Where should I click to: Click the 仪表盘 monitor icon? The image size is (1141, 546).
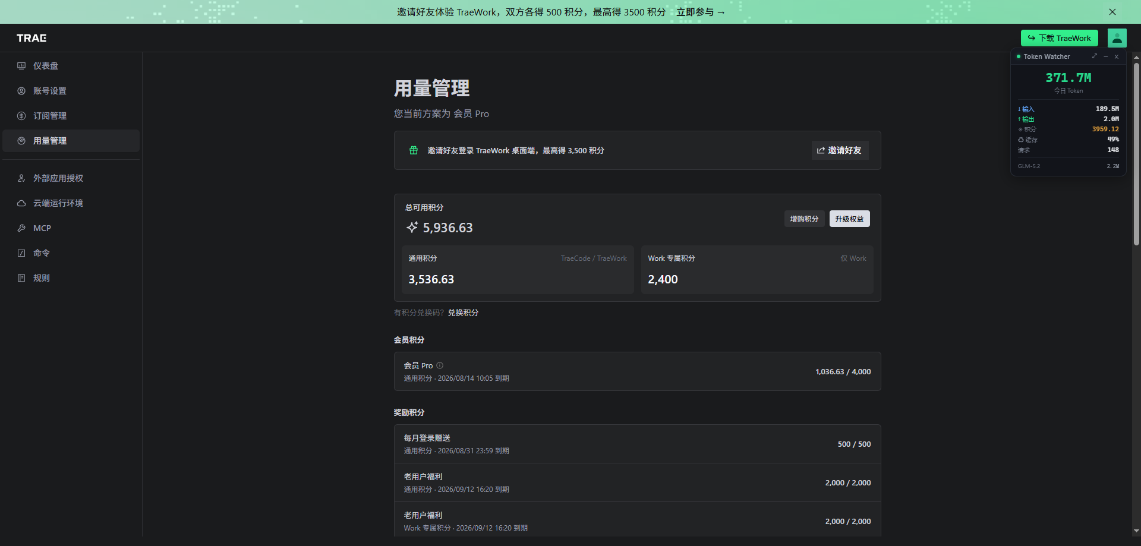point(21,66)
